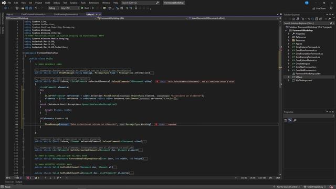Viewport: 336px width, 189px height.
Task: Click the Pending Changes Filter icon
Action: coord(303,19)
